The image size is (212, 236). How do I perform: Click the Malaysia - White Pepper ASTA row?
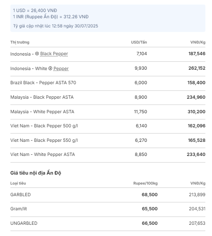pos(108,112)
